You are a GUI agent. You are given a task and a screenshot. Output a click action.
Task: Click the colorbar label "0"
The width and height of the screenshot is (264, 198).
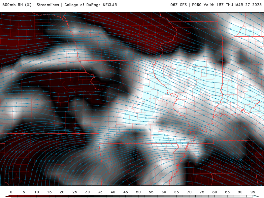11,192
